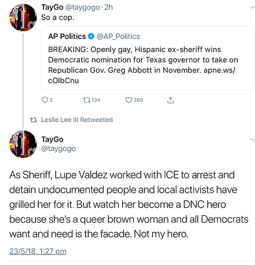This screenshot has height=265, width=255.
Task: Visit the @taygogo handle in the top tweet
Action: point(82,7)
